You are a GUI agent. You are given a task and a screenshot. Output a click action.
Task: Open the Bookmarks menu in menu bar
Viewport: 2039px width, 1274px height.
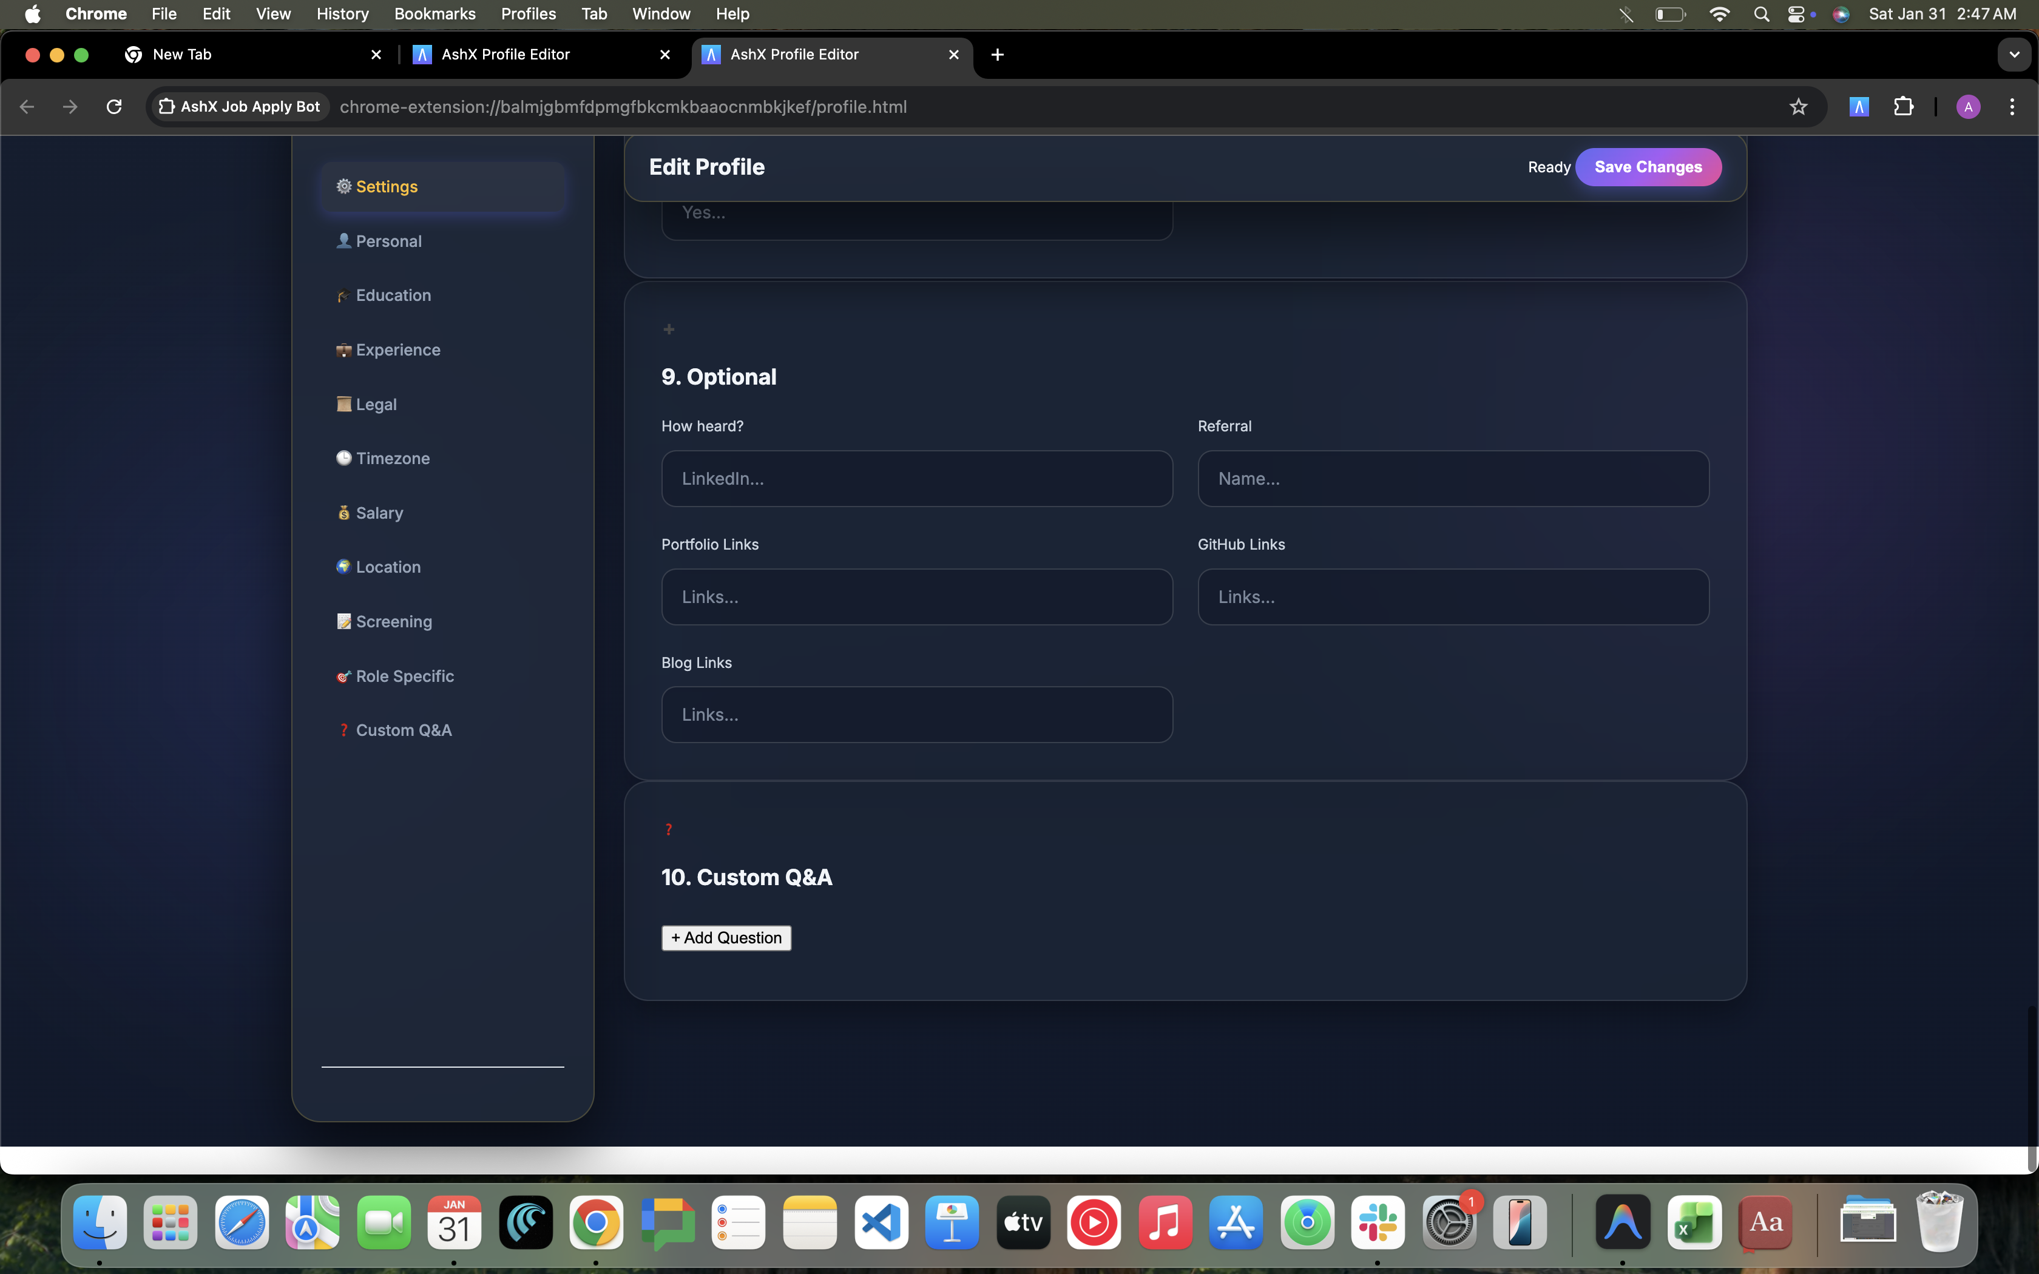(435, 15)
